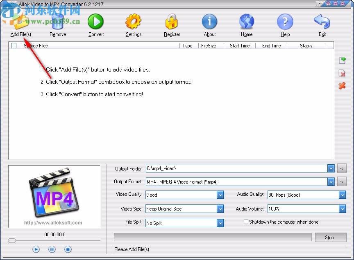This screenshot has width=354, height=260.
Task: Remove selected file with the red-cross document icon
Action: pos(342,73)
